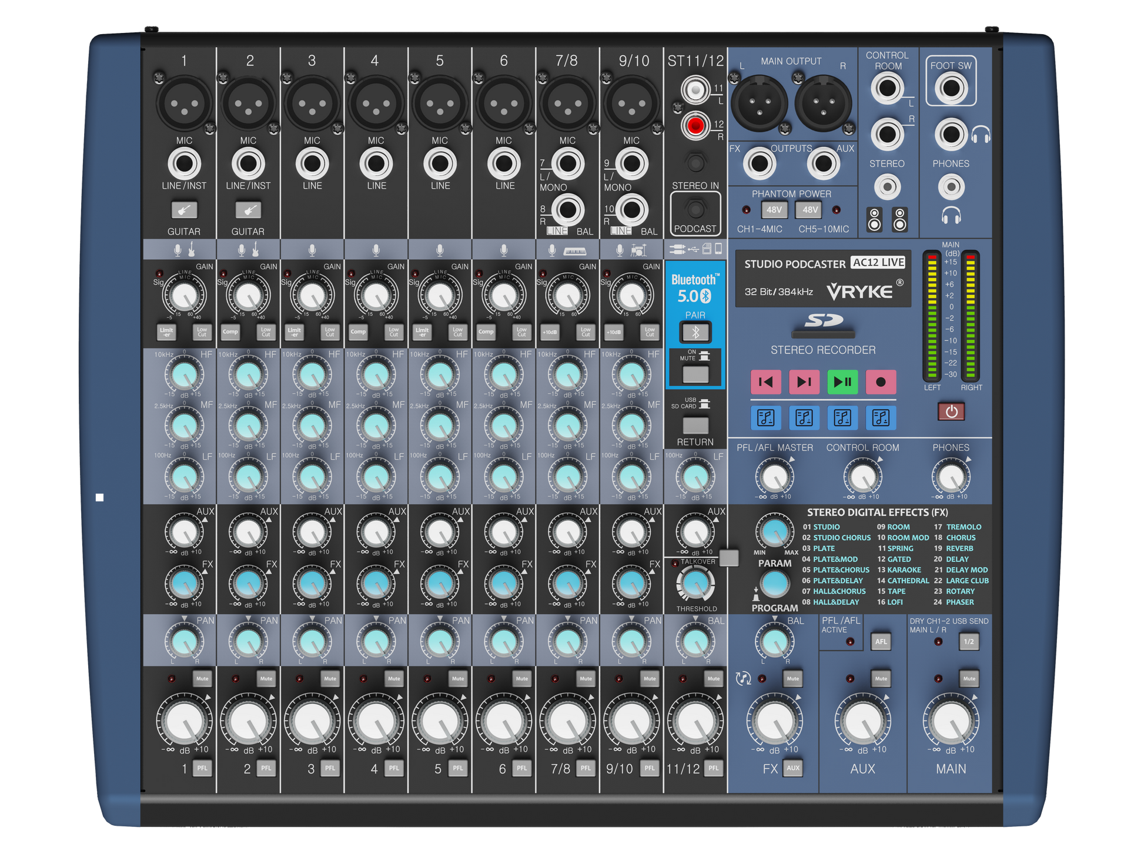Click the AUX output jack
This screenshot has height=854, width=1144.
tap(823, 163)
